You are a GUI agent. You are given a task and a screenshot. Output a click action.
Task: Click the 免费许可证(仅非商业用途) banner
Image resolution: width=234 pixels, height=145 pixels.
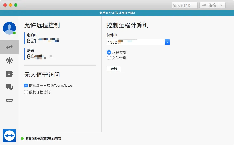(117, 13)
